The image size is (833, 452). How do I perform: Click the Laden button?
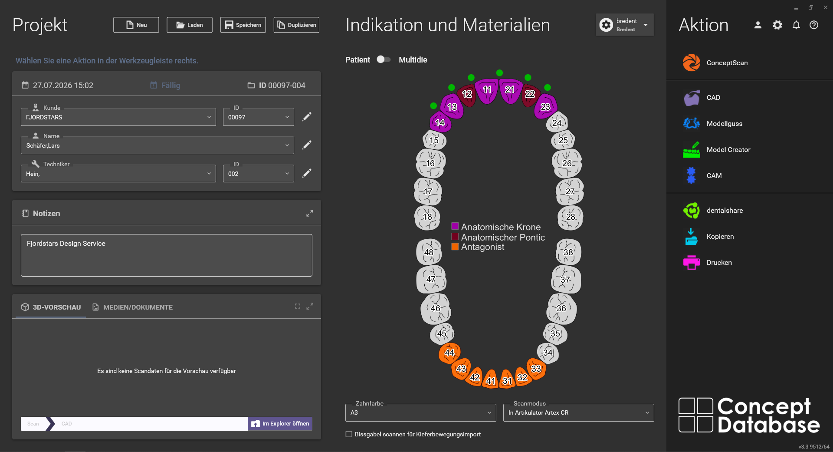click(x=190, y=25)
